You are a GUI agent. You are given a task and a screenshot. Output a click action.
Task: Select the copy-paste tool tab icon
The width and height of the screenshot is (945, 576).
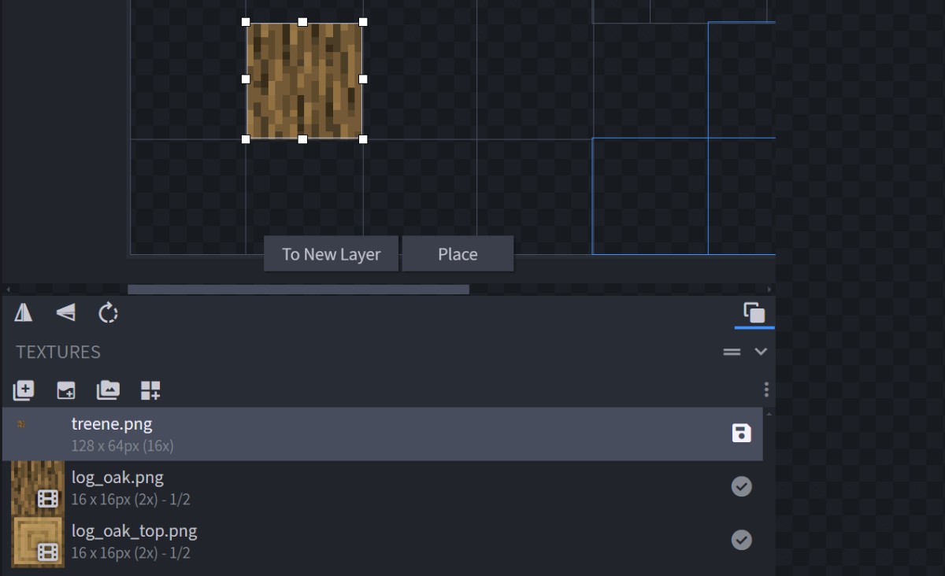tap(754, 313)
